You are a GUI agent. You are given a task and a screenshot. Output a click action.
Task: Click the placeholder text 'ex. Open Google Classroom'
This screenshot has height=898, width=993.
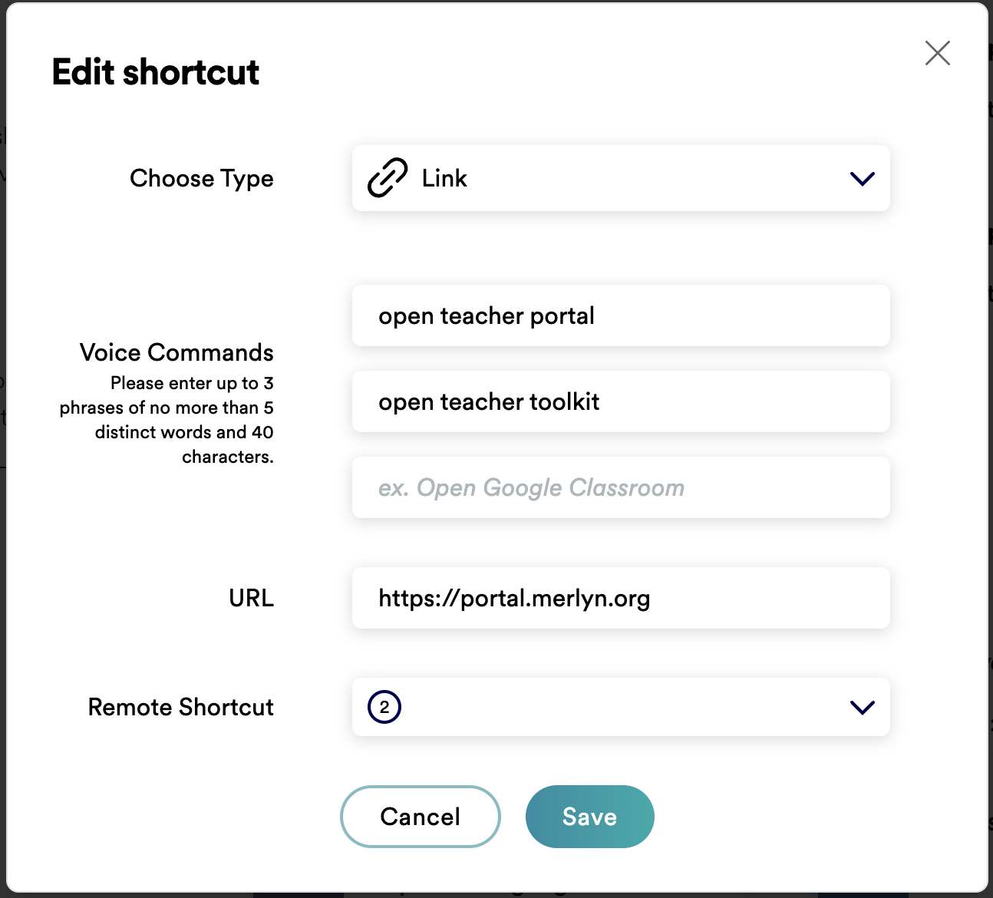coord(532,487)
